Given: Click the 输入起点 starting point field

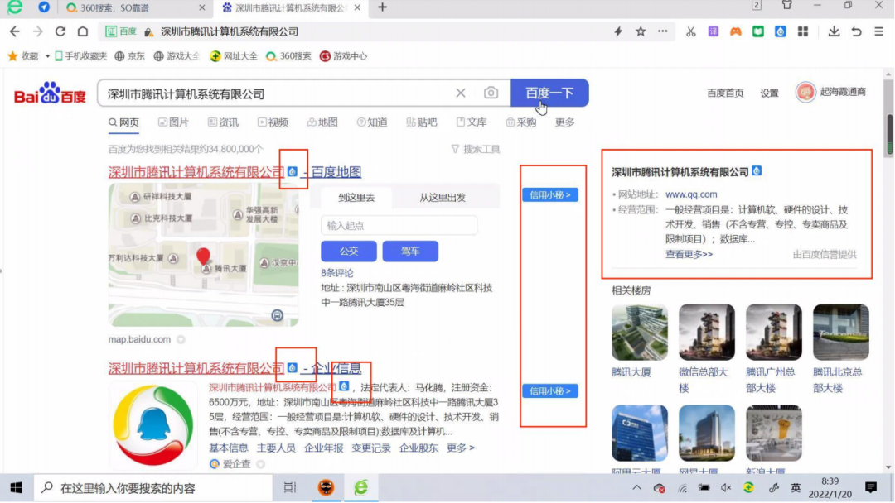Looking at the screenshot, I should click(399, 225).
